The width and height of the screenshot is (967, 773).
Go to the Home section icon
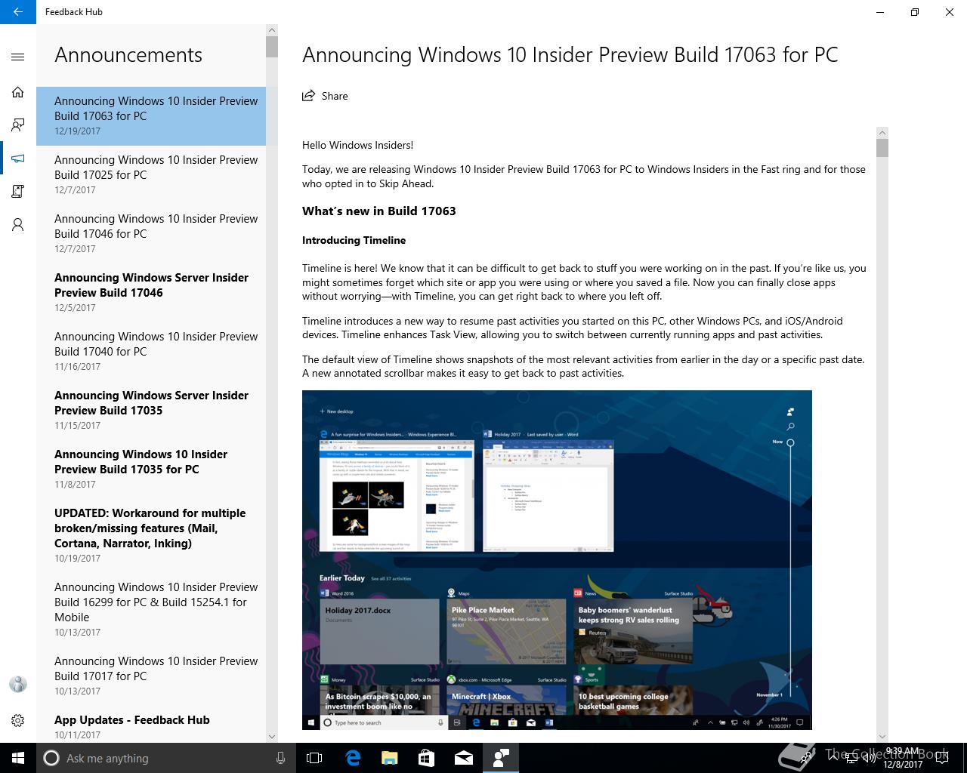[x=18, y=92]
